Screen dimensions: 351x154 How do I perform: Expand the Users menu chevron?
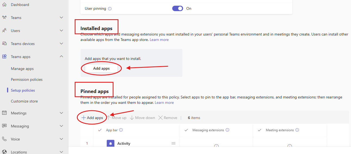pyautogui.click(x=61, y=31)
